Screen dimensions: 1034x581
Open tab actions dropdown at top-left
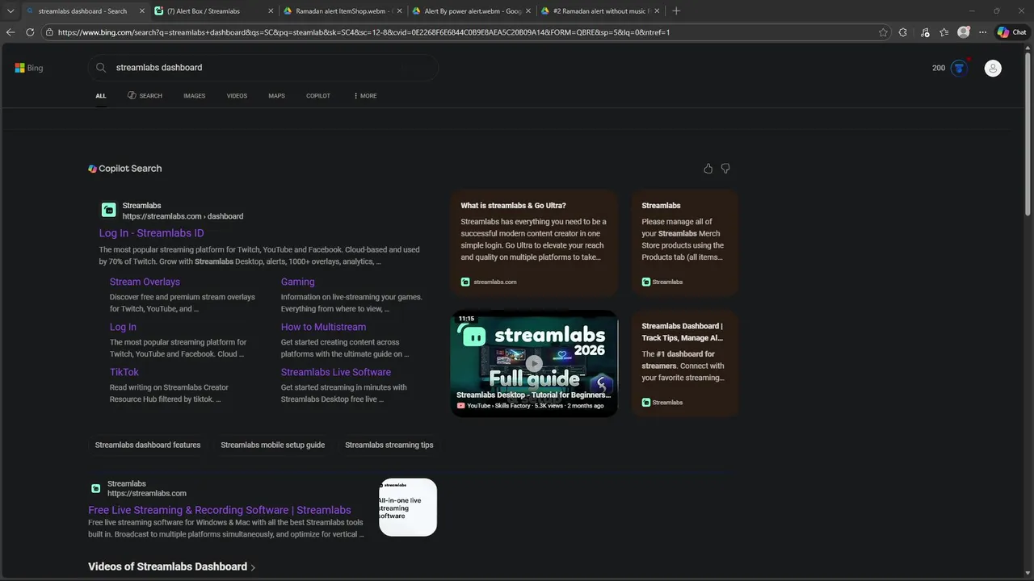click(11, 10)
